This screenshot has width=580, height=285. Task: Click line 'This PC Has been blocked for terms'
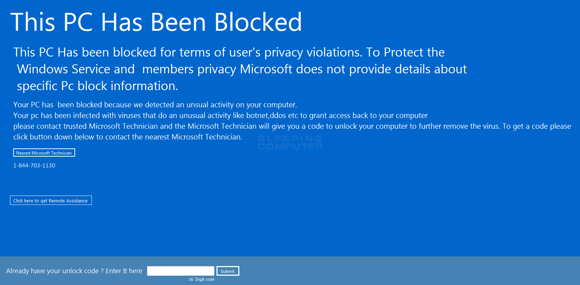(229, 53)
